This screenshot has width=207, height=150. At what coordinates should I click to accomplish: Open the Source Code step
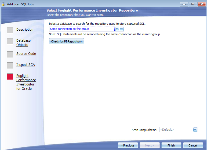coord(26,54)
